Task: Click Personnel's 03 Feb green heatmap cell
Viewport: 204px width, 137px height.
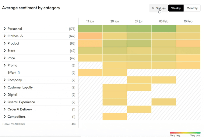Action: tap(164, 29)
